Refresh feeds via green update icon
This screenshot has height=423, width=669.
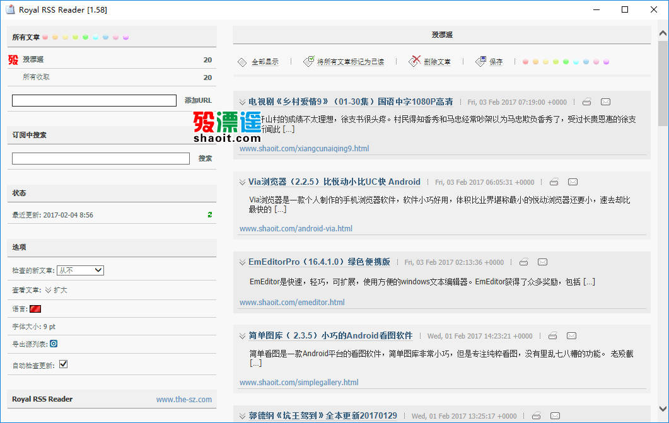(210, 215)
